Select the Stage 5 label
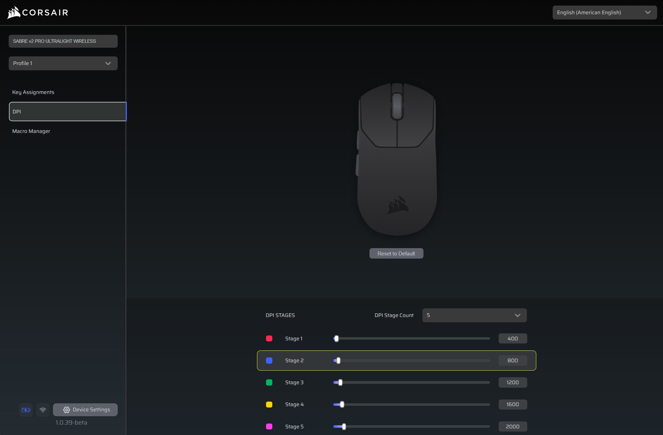Viewport: 663px width, 435px height. [x=294, y=427]
